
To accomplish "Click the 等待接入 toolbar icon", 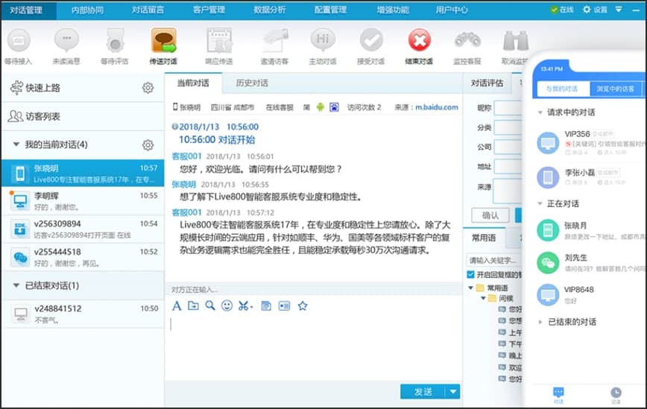I will click(19, 40).
